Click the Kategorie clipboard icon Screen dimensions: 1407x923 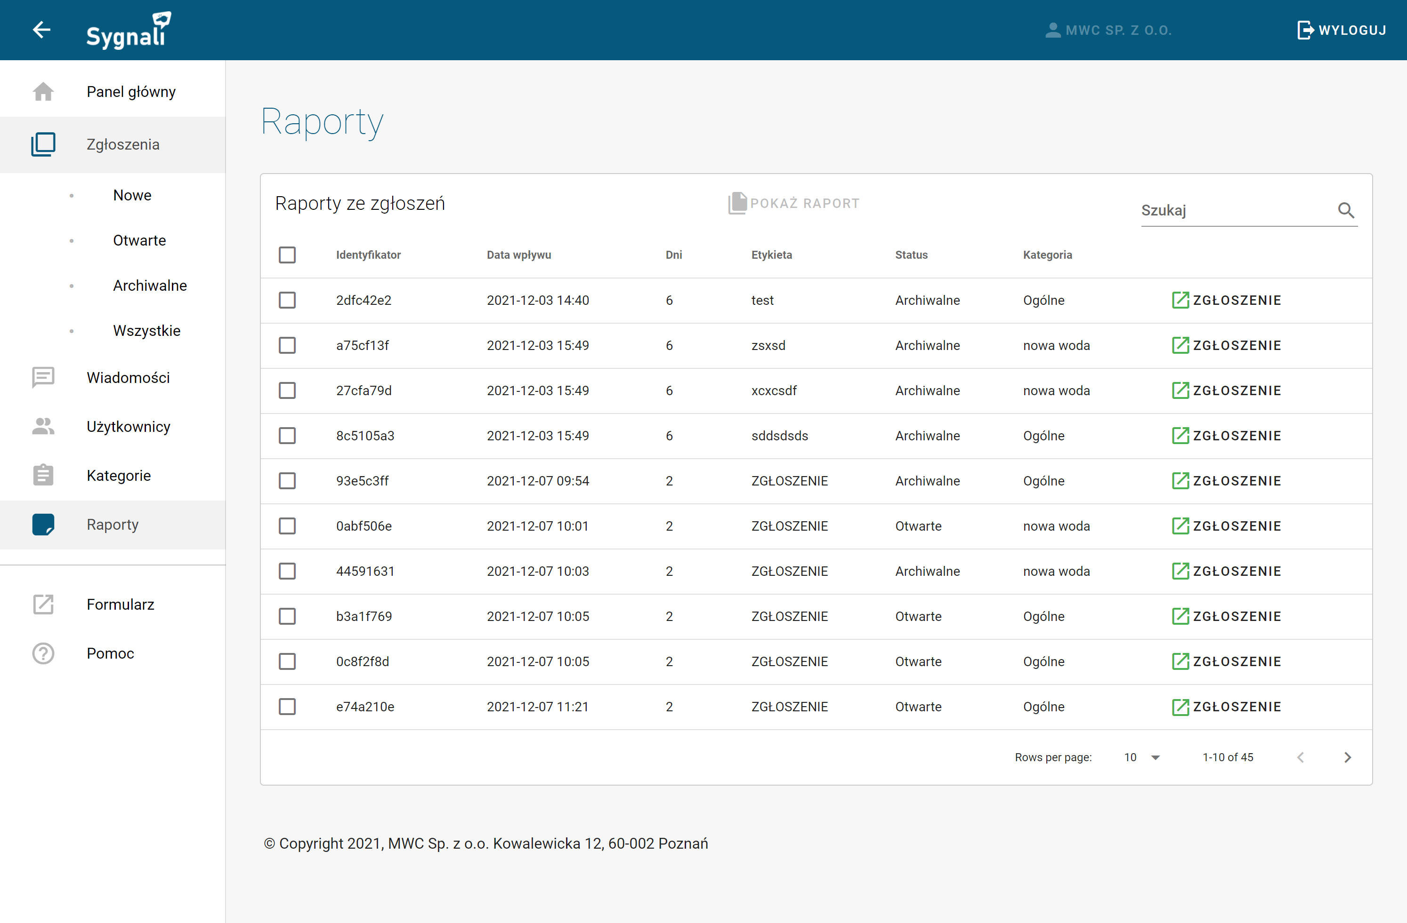[x=43, y=475]
